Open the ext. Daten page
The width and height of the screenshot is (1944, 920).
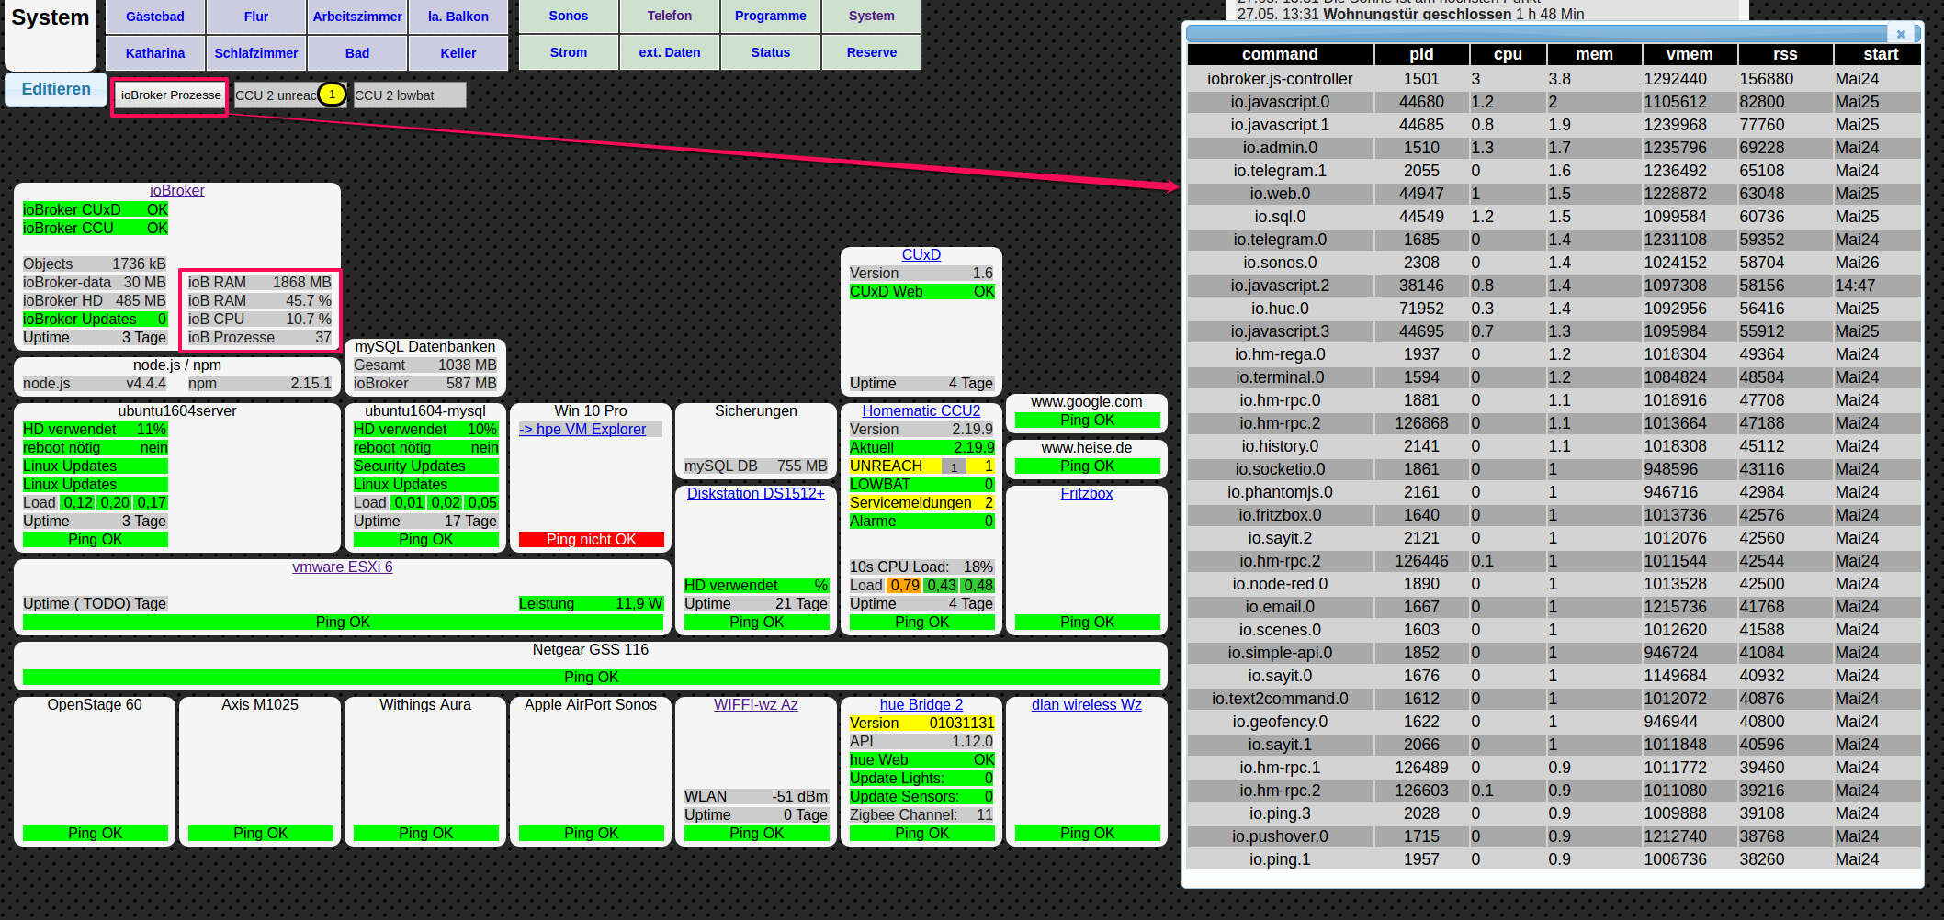670,52
